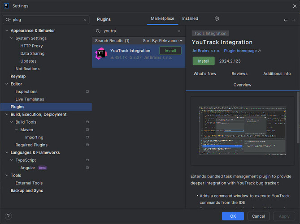Screen dimensions: 300x224
Task: Focus the marketplace plugin search field
Action: point(139,31)
